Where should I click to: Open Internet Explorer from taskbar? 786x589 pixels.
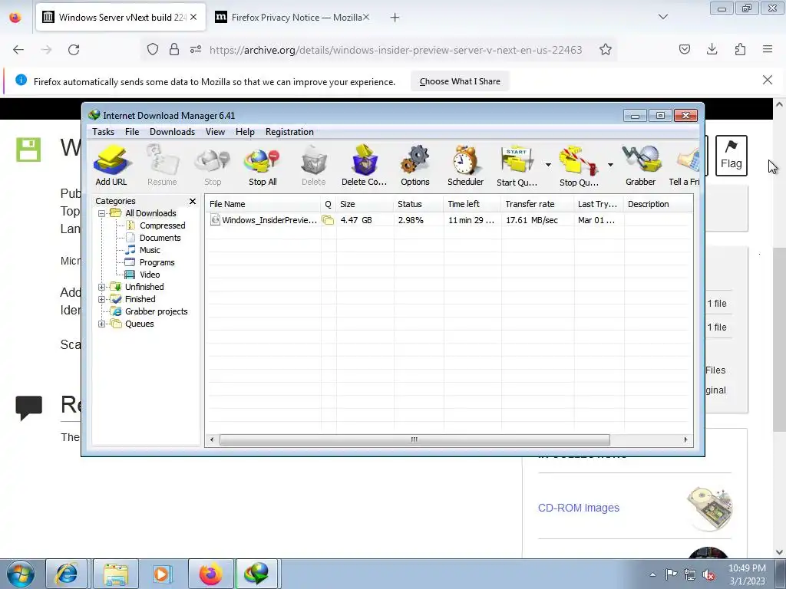click(66, 574)
